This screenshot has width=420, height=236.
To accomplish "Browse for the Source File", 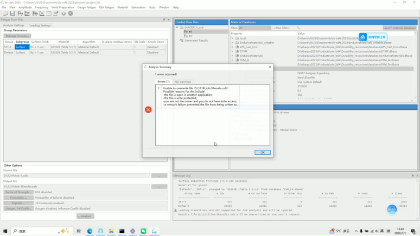I will point(159,175).
